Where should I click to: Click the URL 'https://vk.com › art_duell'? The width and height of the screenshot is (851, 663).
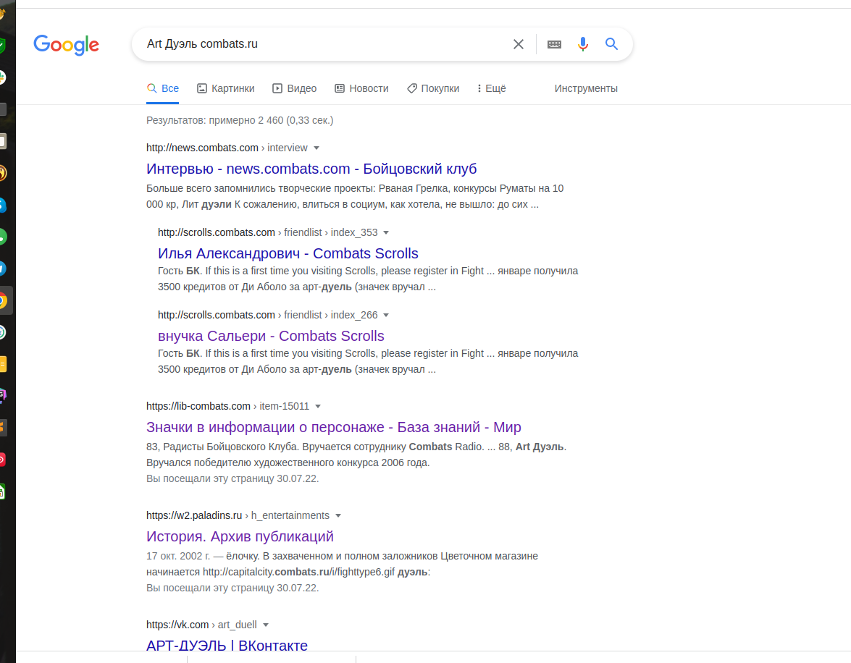click(x=201, y=625)
